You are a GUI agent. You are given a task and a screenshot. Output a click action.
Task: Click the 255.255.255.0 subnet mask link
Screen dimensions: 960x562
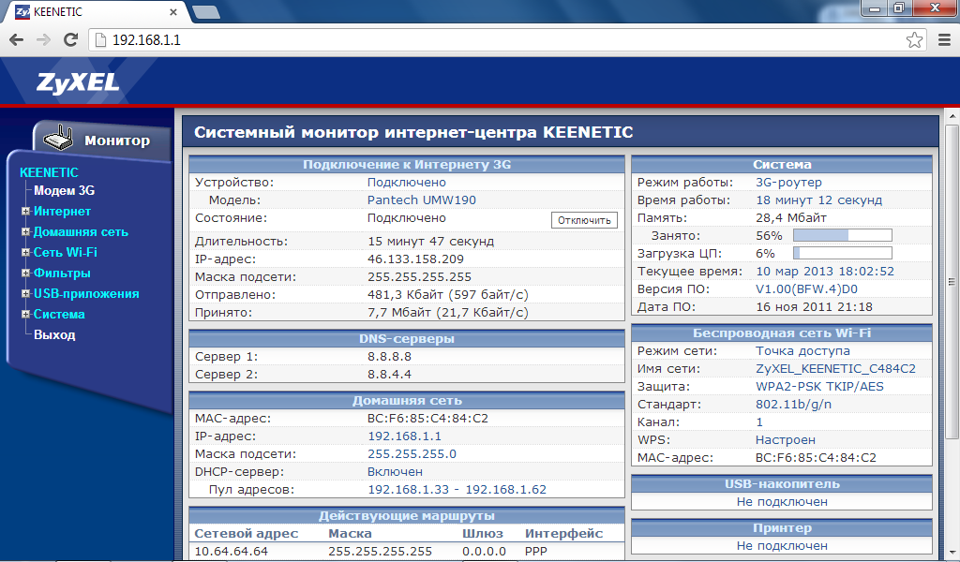tap(412, 453)
